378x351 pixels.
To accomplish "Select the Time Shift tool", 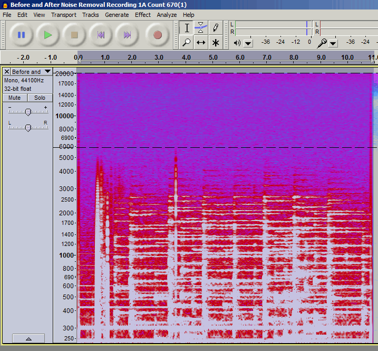I will pyautogui.click(x=201, y=43).
